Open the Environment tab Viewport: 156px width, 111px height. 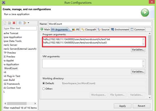120,30
